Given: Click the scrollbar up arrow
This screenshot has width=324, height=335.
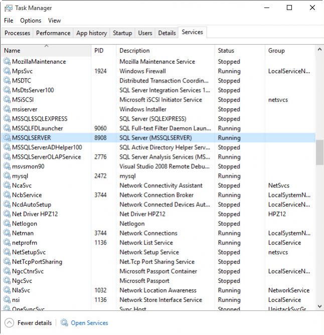Looking at the screenshot, I should pyautogui.click(x=319, y=50).
